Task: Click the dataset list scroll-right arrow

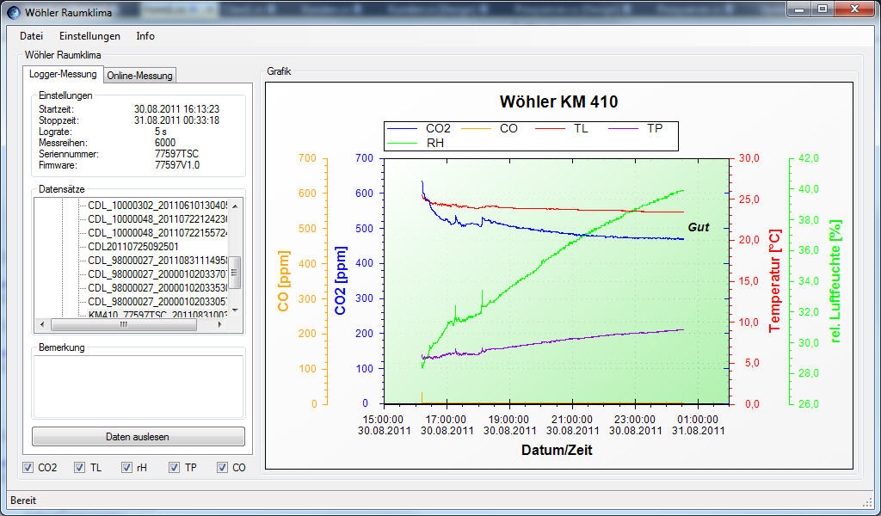Action: tap(219, 324)
